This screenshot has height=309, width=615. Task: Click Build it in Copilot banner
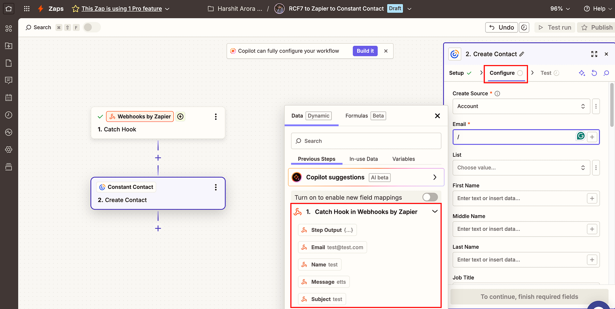[365, 51]
